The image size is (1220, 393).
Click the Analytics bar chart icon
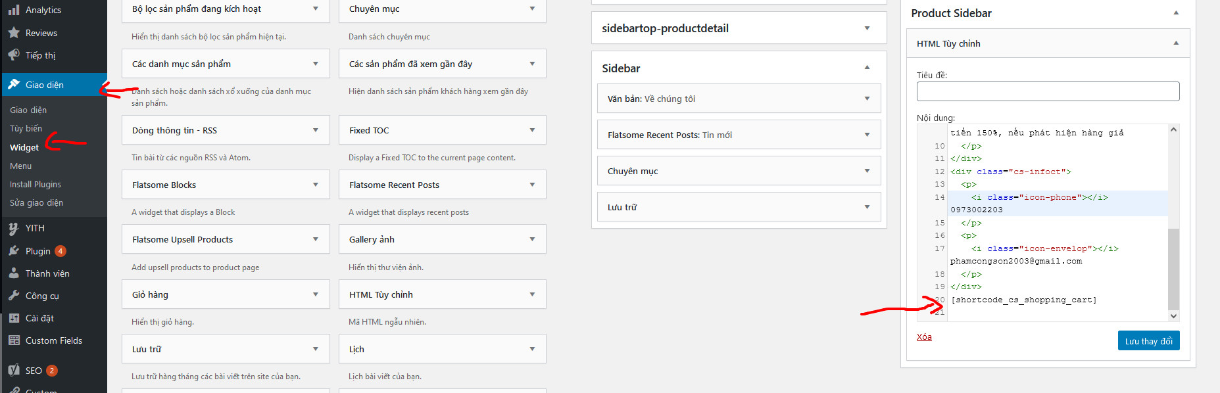[14, 10]
